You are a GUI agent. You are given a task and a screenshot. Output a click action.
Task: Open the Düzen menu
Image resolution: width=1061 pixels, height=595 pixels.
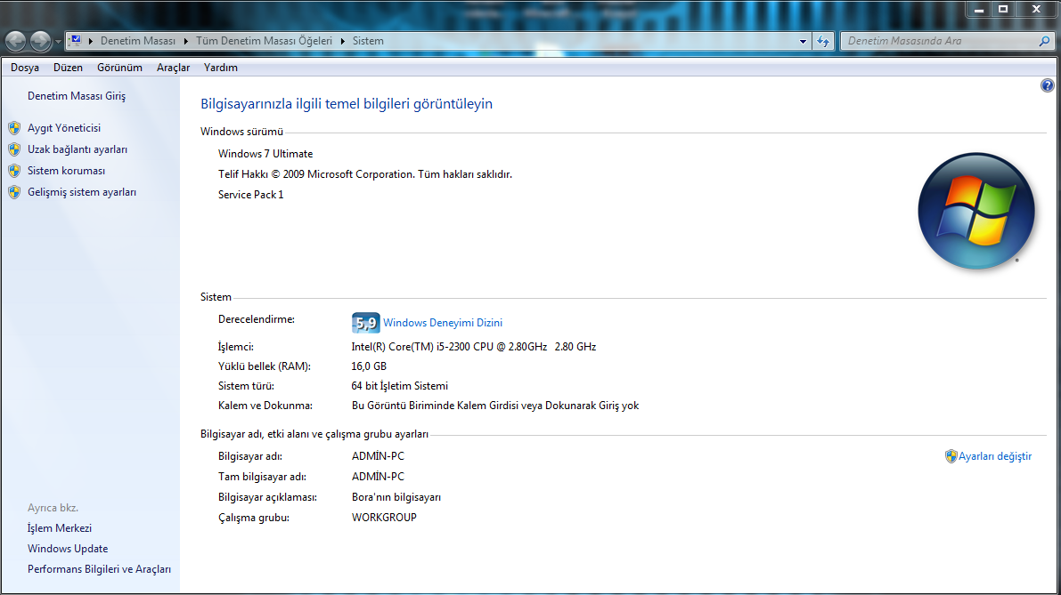[x=68, y=68]
